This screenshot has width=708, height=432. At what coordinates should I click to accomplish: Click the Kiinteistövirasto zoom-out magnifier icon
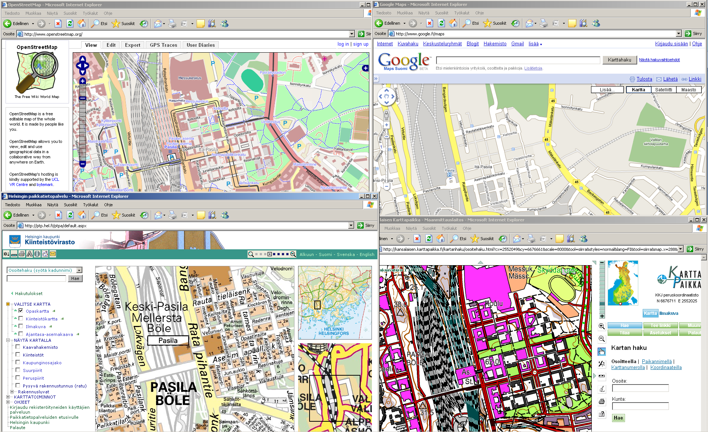tap(293, 254)
